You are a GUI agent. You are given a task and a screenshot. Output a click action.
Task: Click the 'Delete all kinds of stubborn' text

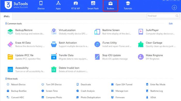coord(73,71)
